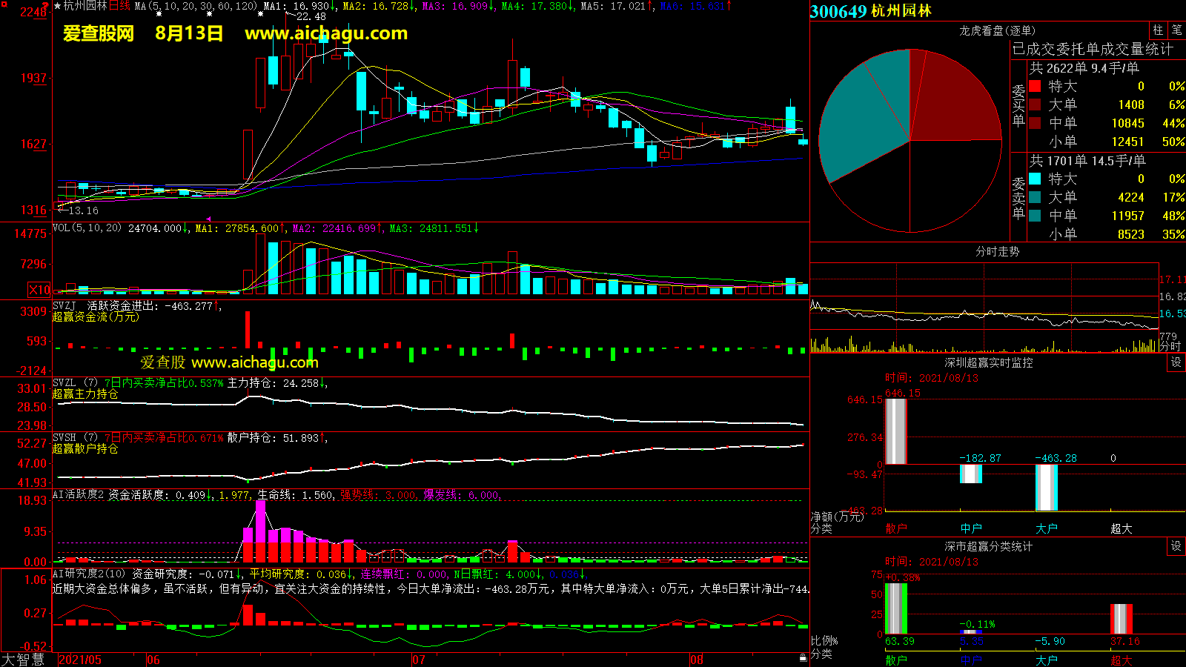Click the 大智慧 logo in bottom-left
This screenshot has width=1186, height=667.
(23, 660)
